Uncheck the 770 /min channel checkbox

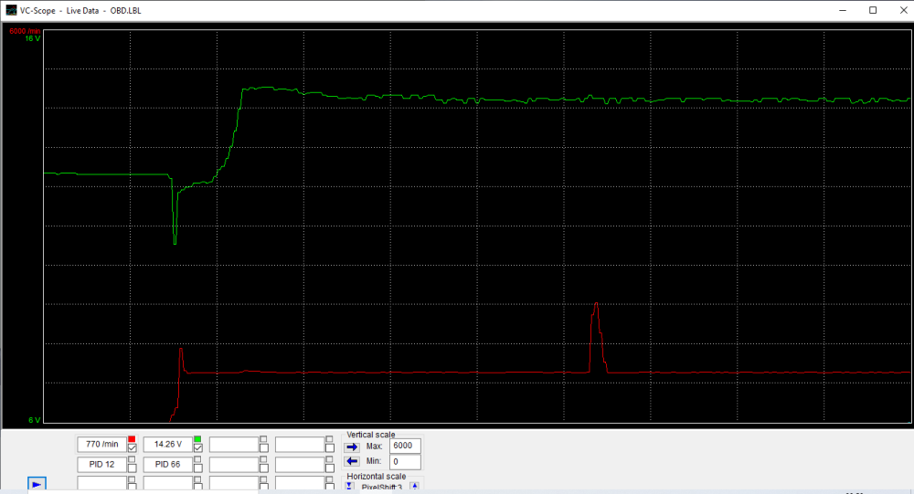132,448
